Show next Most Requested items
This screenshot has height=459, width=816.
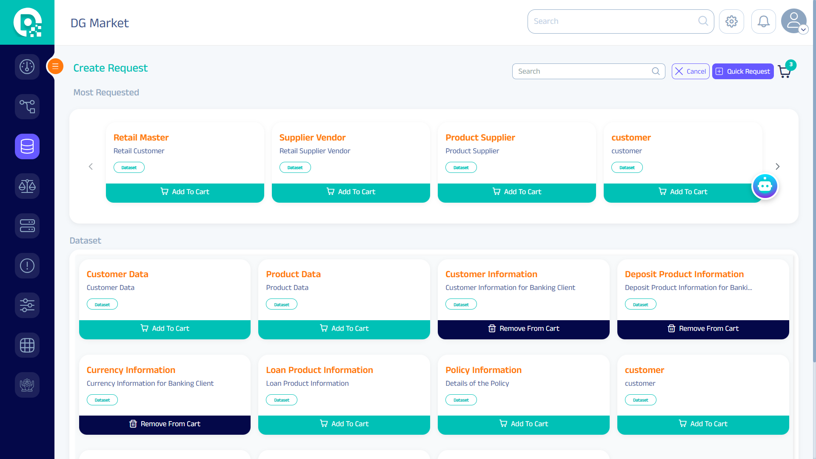click(x=777, y=166)
